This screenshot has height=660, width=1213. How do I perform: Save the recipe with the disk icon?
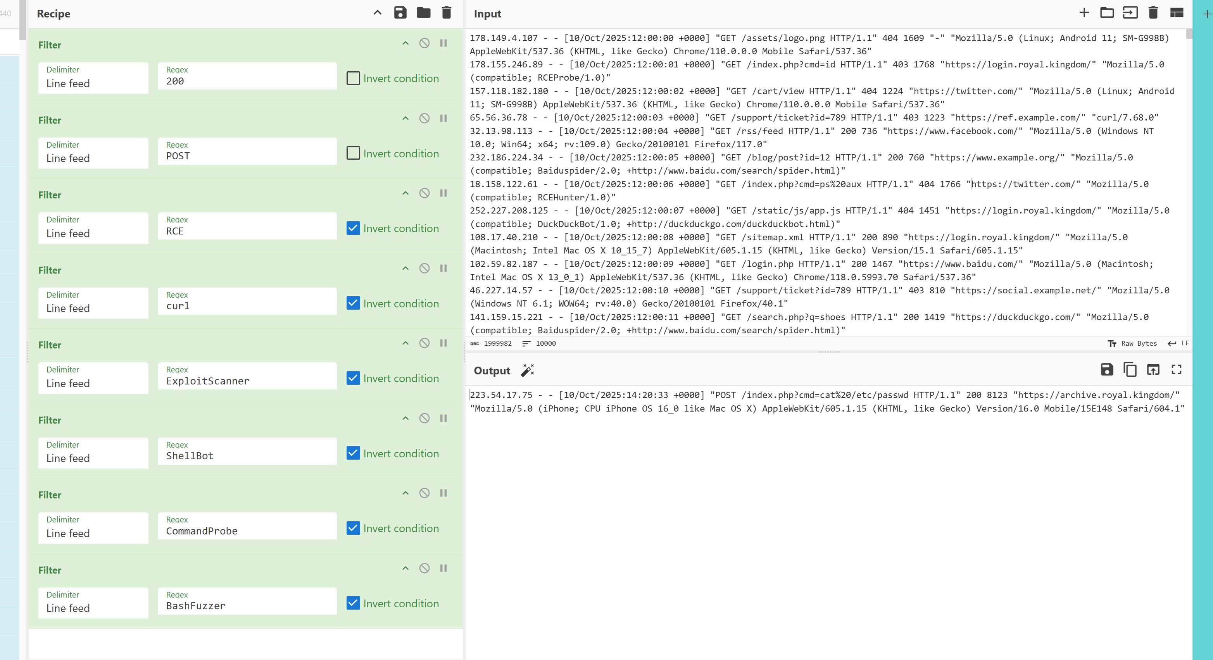[x=400, y=13]
